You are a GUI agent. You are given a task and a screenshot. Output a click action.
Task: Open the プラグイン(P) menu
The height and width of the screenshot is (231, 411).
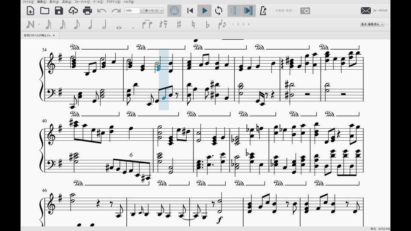[x=113, y=2]
